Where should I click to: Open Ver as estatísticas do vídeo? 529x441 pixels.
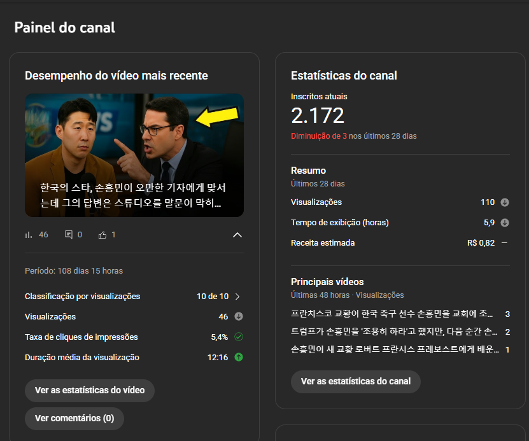pos(90,391)
